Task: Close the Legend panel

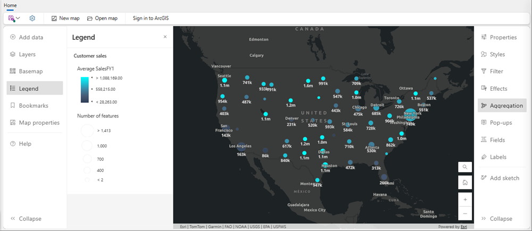Action: click(165, 37)
